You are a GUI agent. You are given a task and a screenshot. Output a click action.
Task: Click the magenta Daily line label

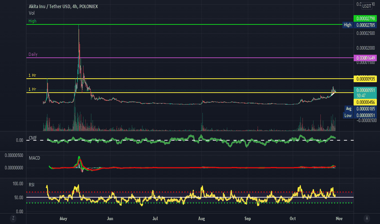pos(33,54)
